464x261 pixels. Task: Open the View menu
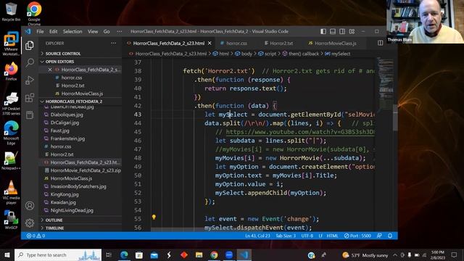[93, 31]
